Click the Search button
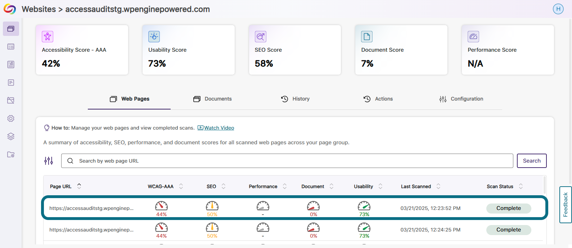The height and width of the screenshot is (248, 572). pyautogui.click(x=532, y=161)
